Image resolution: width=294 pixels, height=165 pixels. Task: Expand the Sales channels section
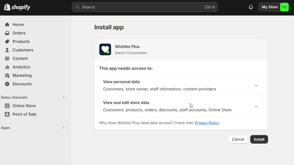point(64,97)
